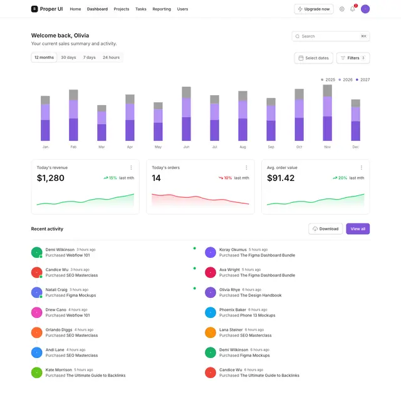This screenshot has height=405, width=401.
Task: Select the 30 days range
Action: coord(68,58)
